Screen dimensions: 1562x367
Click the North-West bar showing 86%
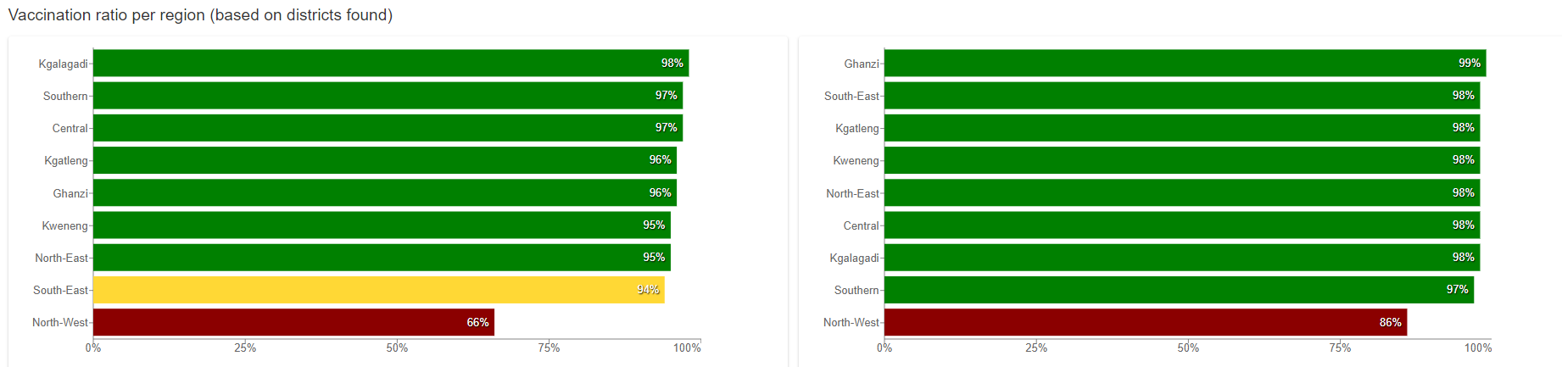[1145, 322]
